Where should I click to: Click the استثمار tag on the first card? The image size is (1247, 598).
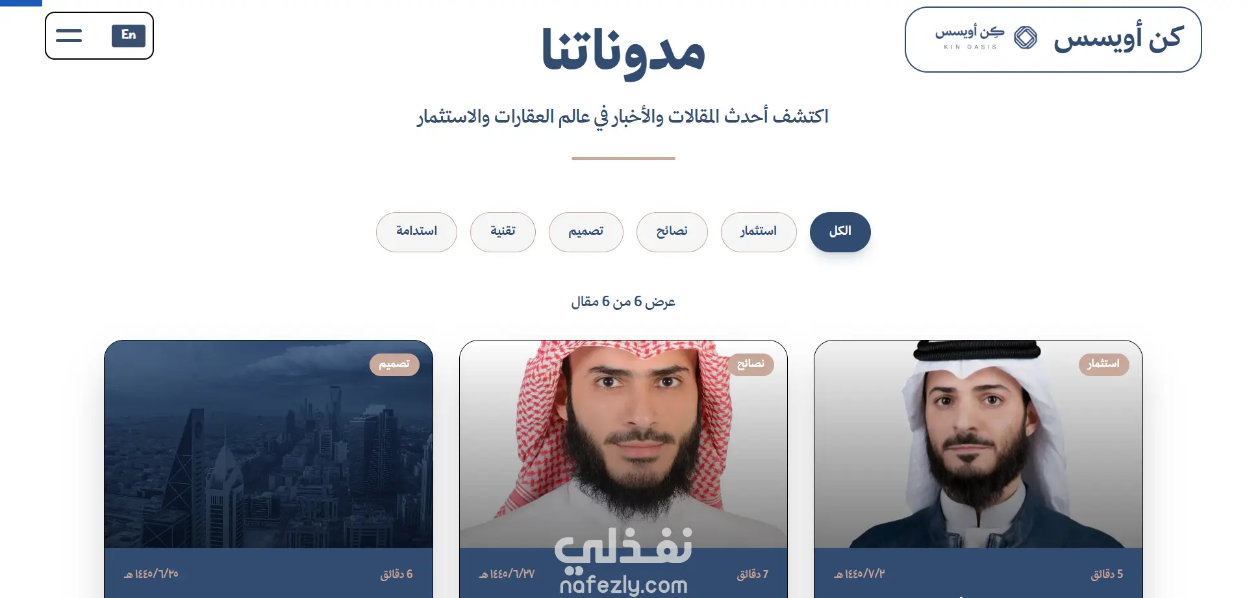pyautogui.click(x=1104, y=365)
